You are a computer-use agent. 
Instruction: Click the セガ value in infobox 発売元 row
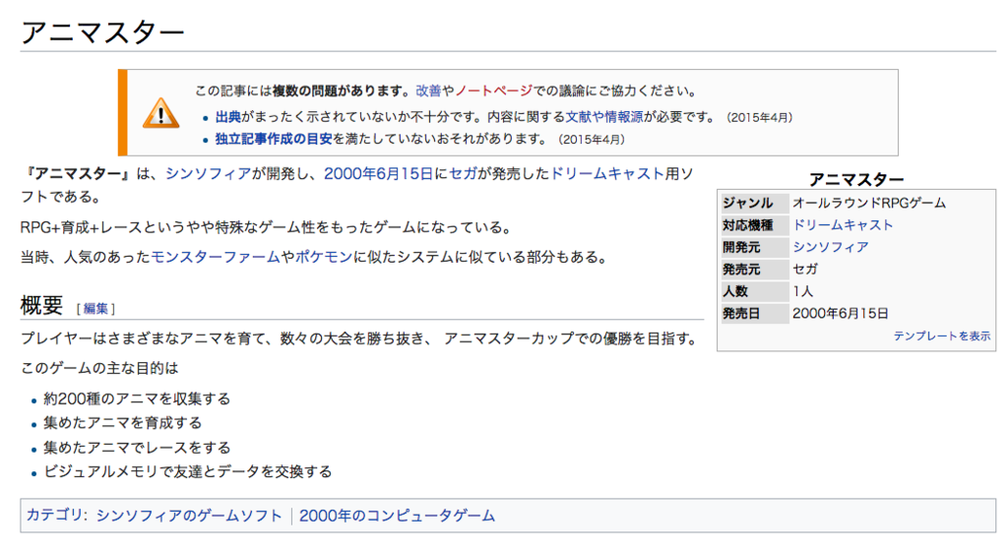(x=805, y=270)
